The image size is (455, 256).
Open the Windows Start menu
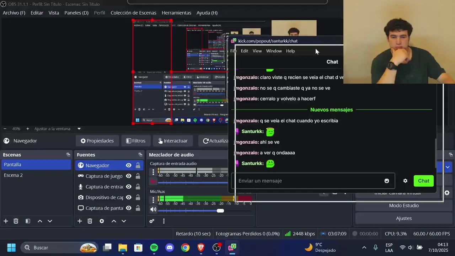(x=11, y=247)
